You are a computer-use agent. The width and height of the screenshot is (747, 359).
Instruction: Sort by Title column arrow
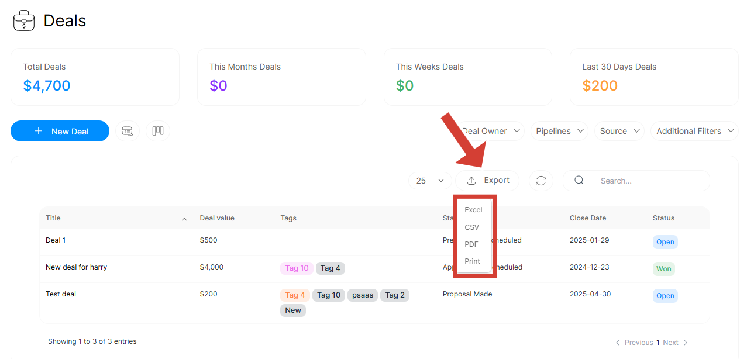pos(184,219)
